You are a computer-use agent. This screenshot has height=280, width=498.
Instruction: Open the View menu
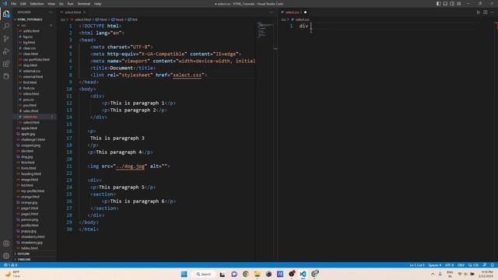click(51, 4)
